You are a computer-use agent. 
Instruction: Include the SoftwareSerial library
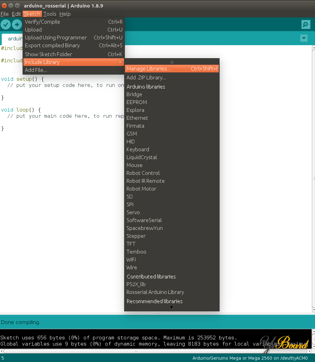point(172,220)
